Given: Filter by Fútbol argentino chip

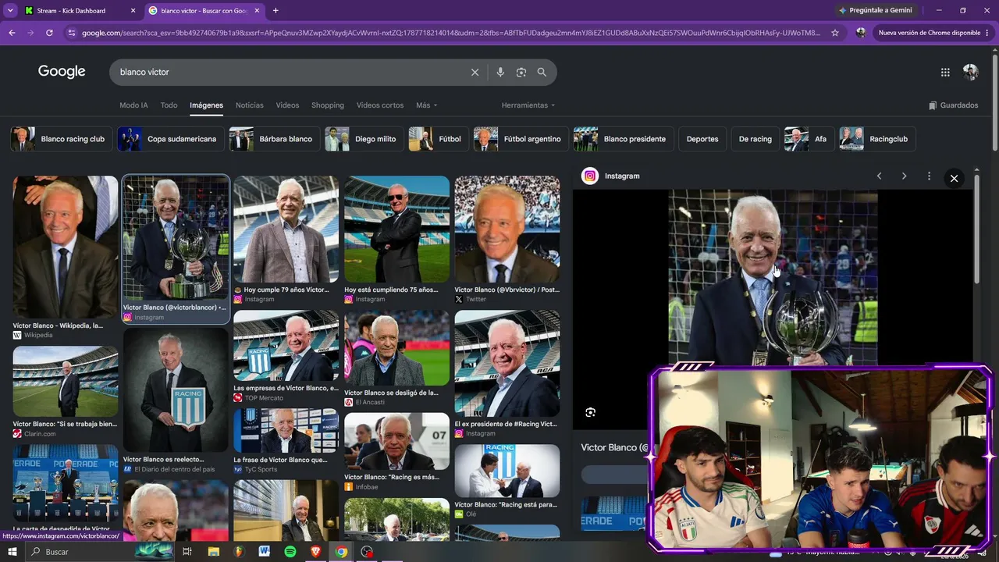Looking at the screenshot, I should (521, 139).
